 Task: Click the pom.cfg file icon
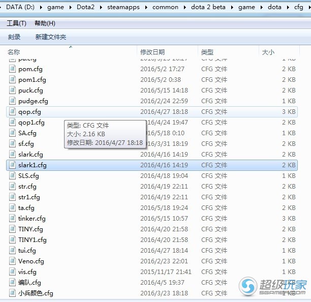coord(12,69)
